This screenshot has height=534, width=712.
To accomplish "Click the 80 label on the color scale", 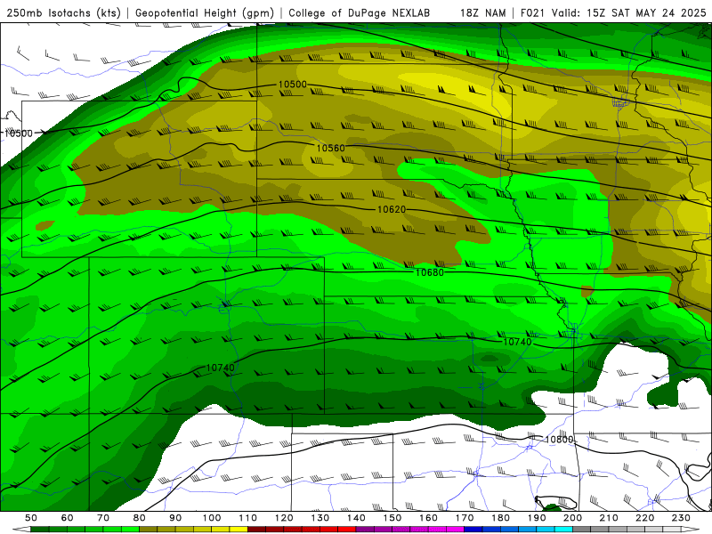I will tap(140, 518).
